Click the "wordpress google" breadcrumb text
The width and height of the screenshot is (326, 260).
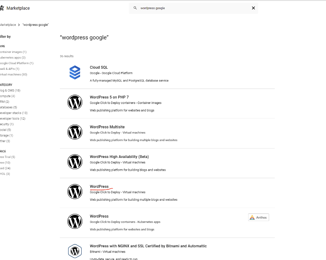(36, 25)
